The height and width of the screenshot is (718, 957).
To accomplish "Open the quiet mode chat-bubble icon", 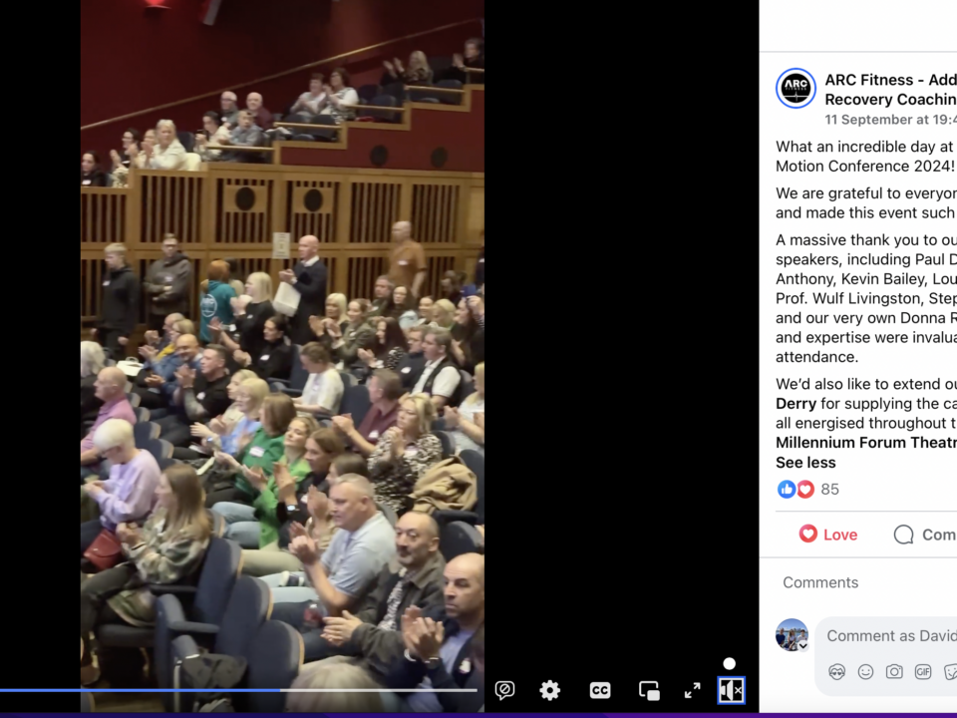I will [504, 690].
